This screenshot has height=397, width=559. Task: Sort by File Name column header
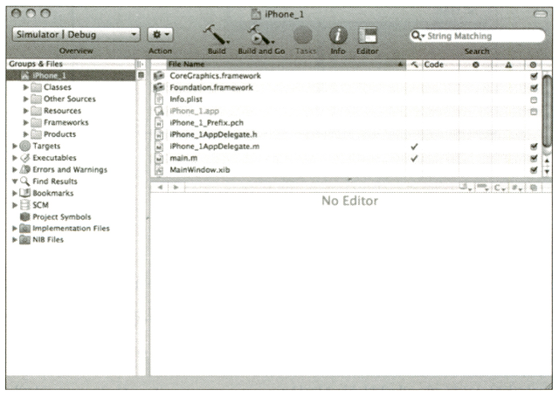coord(279,65)
